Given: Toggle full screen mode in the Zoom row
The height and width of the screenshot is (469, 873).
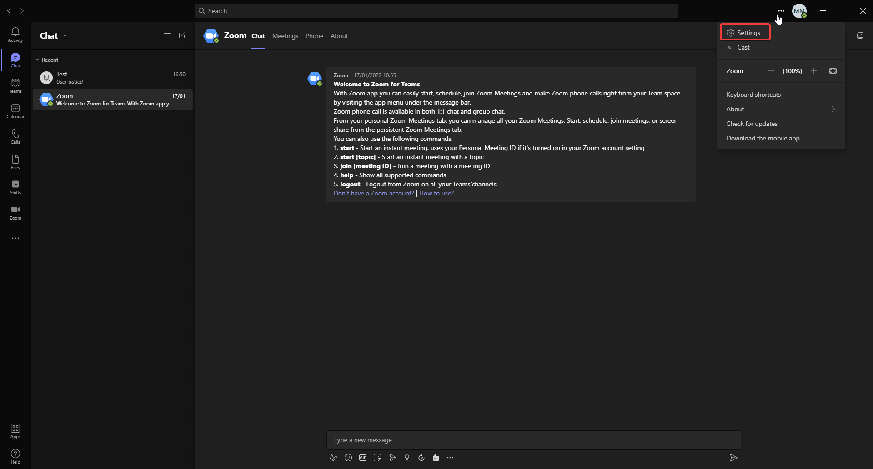Looking at the screenshot, I should pos(833,71).
